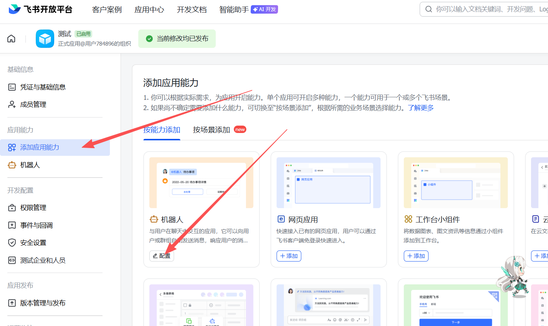Image resolution: width=548 pixels, height=326 pixels.
Task: Click the 机器人 card preview thumbnail
Action: (x=201, y=183)
